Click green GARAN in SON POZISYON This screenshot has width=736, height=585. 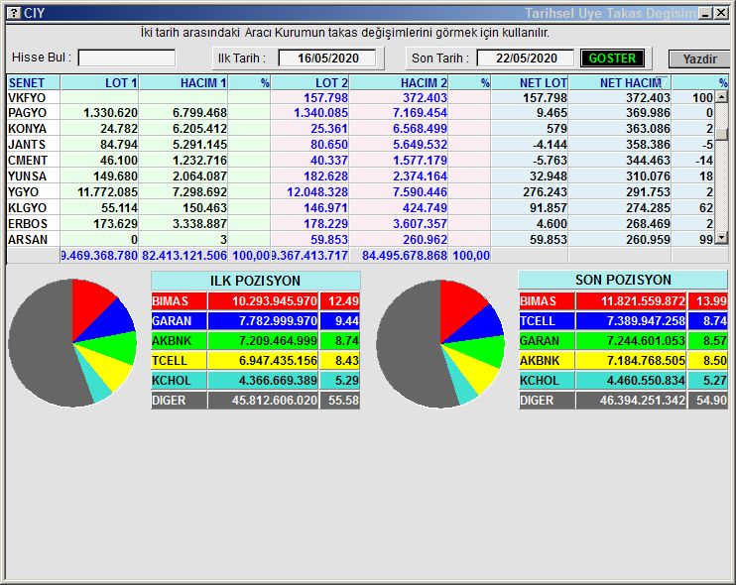click(547, 340)
